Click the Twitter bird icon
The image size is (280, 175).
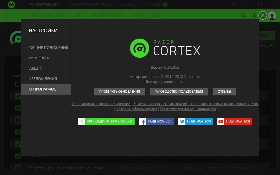[x=182, y=121]
